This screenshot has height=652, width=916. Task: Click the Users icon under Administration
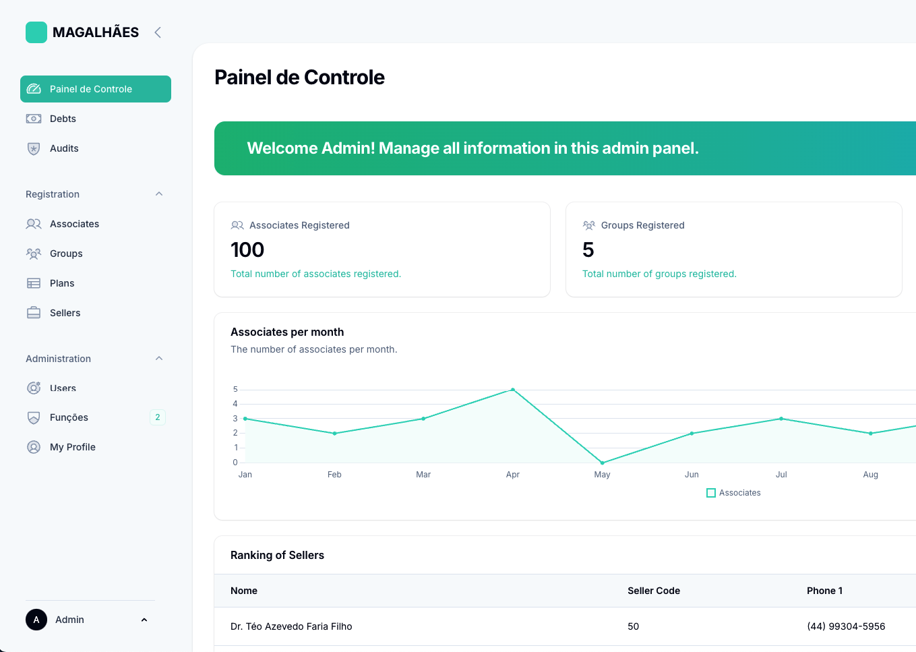[x=34, y=388]
